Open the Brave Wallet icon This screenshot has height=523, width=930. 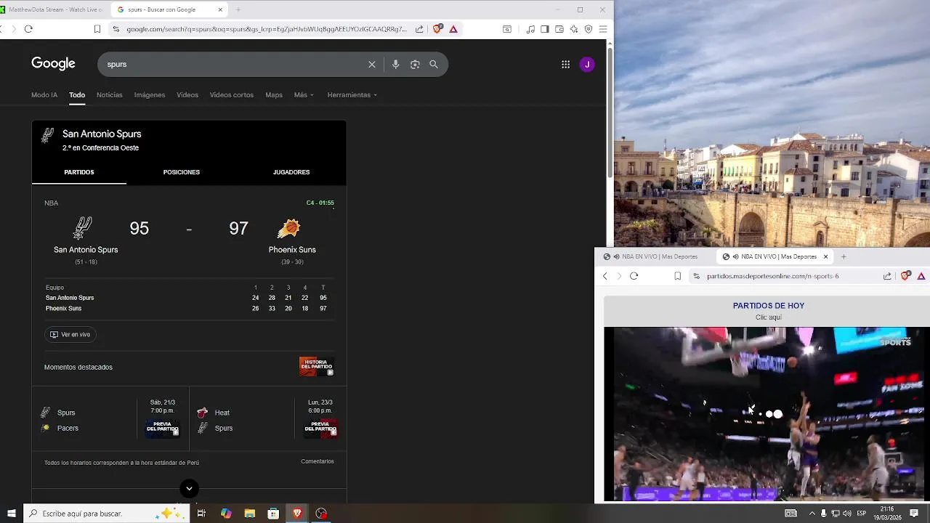[559, 29]
